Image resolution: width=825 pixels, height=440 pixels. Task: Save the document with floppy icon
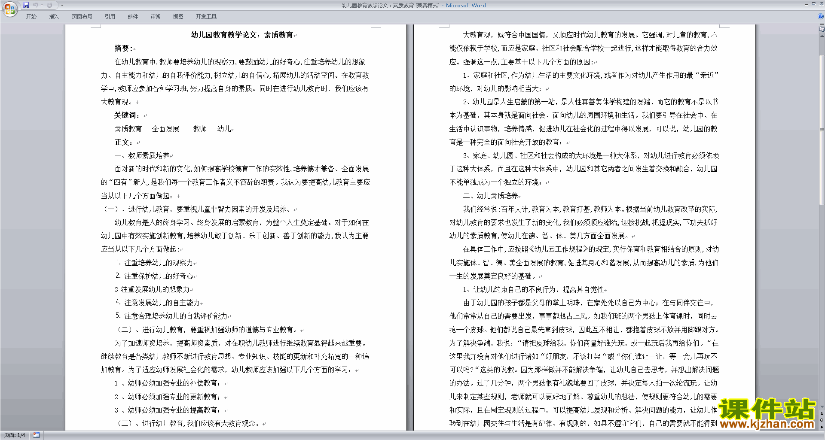26,5
